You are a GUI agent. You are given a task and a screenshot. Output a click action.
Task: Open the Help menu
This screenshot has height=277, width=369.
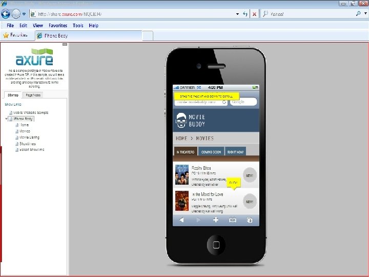click(94, 26)
